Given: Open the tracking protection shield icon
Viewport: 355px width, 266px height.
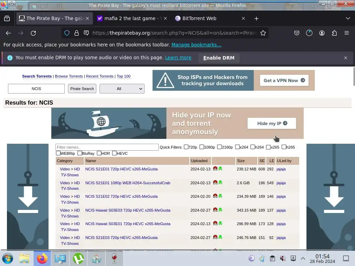Looking at the screenshot, I should click(67, 33).
